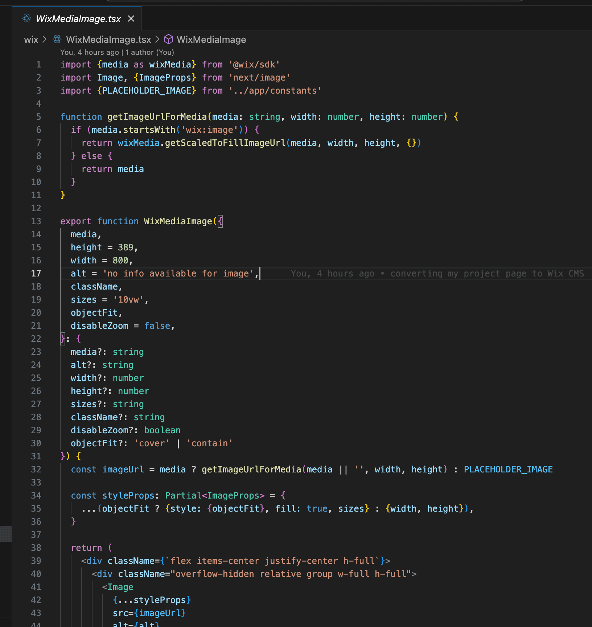592x627 pixels.
Task: Click line number 17 in the gutter
Action: pos(36,274)
